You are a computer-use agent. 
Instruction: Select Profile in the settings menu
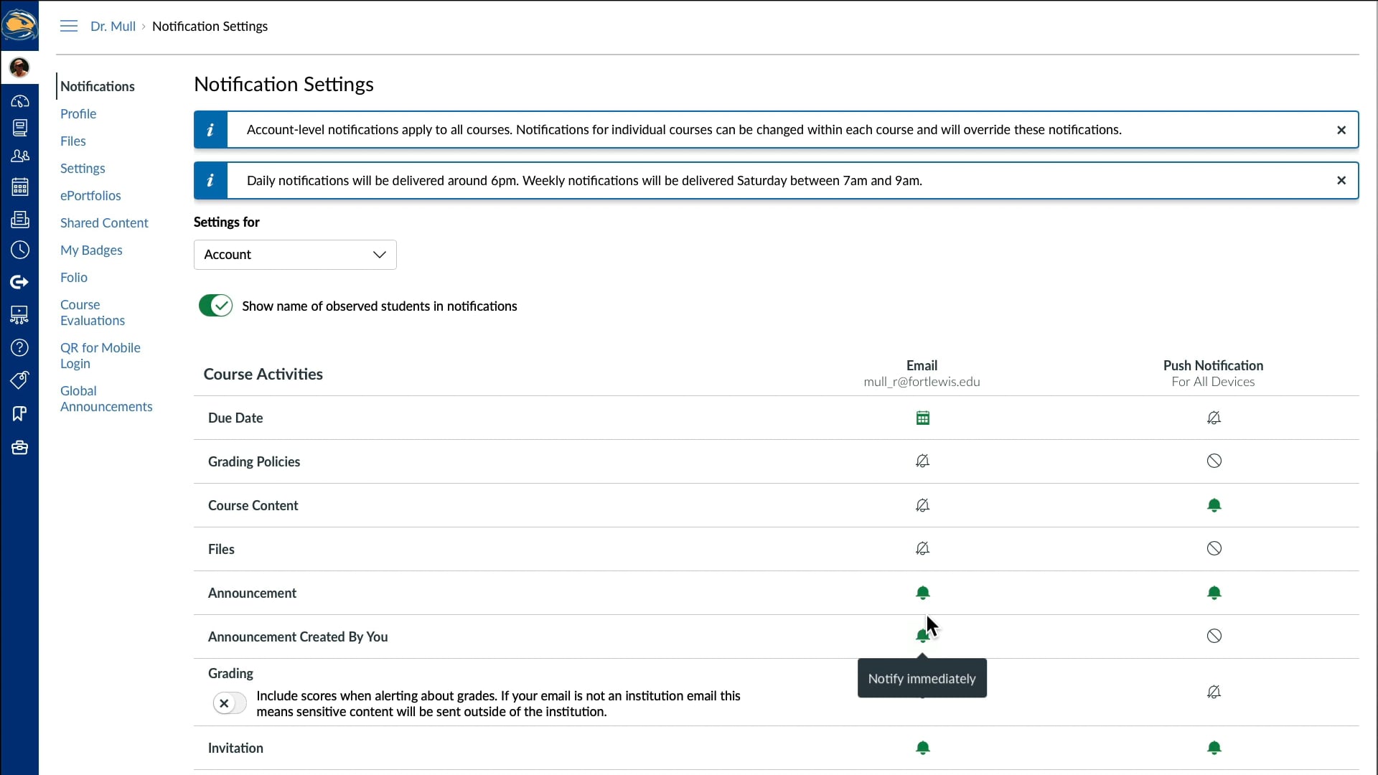(x=77, y=113)
